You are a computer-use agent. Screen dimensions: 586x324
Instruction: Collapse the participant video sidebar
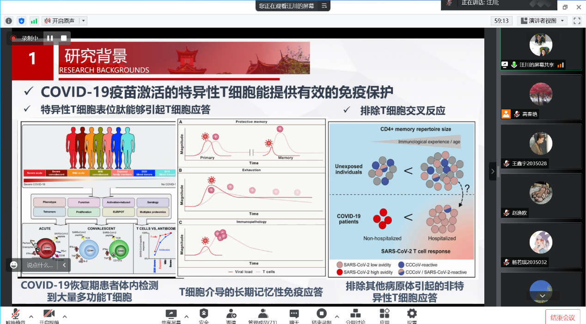point(492,171)
